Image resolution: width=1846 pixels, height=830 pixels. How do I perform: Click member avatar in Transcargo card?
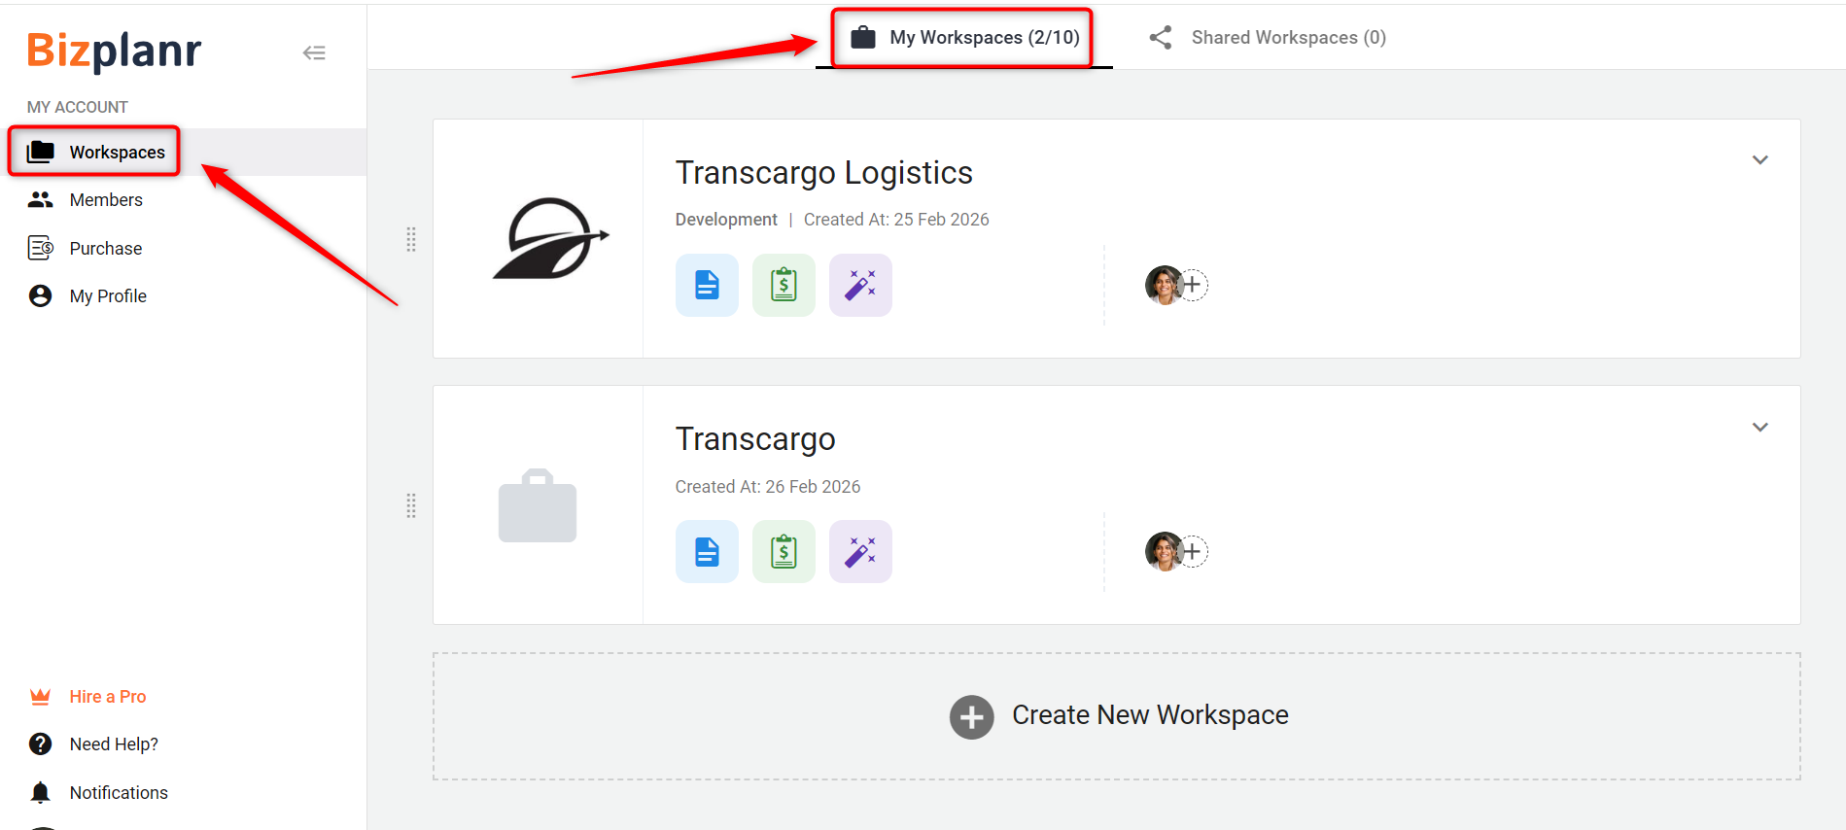[x=1163, y=551]
